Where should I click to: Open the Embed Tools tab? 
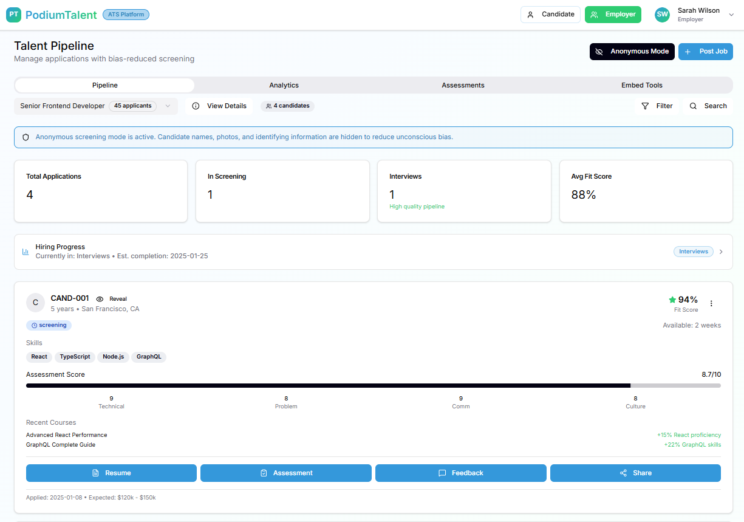click(641, 85)
